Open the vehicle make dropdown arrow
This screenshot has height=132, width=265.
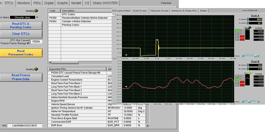[37, 18]
